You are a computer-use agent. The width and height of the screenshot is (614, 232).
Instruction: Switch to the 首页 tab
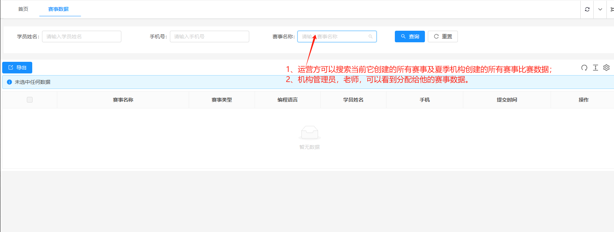[23, 9]
